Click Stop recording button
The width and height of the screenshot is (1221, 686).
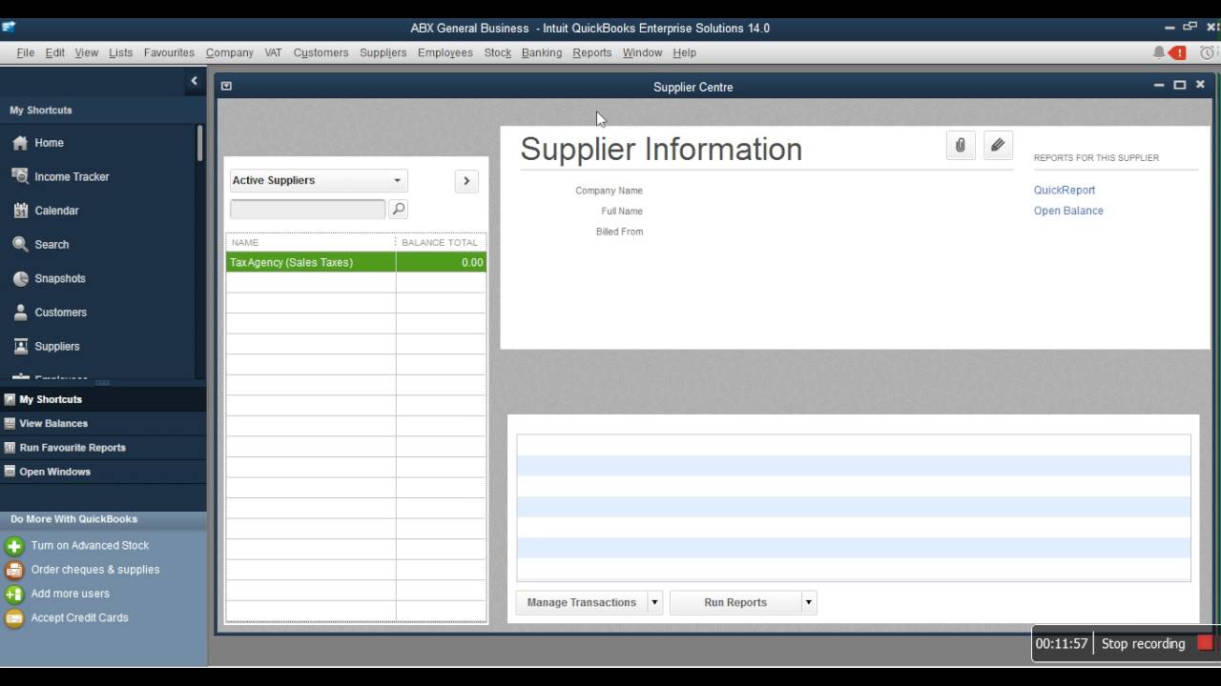1143,643
